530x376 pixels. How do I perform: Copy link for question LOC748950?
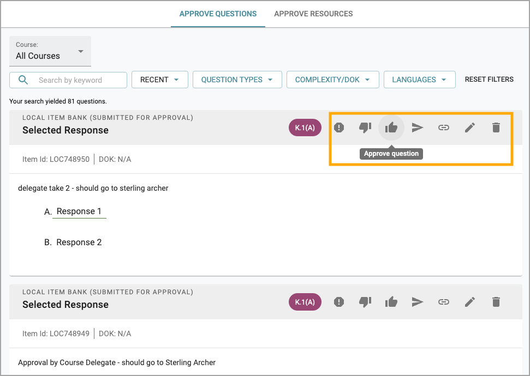point(443,128)
